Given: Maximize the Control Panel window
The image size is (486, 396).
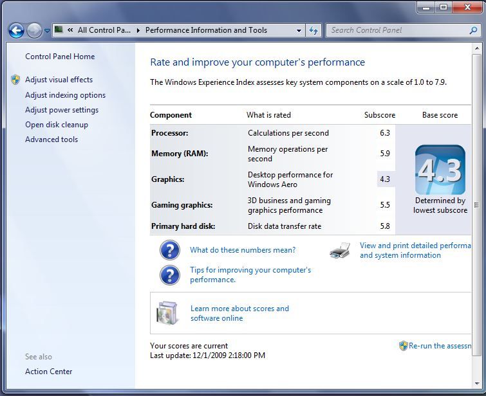Looking at the screenshot, I should click(444, 7).
